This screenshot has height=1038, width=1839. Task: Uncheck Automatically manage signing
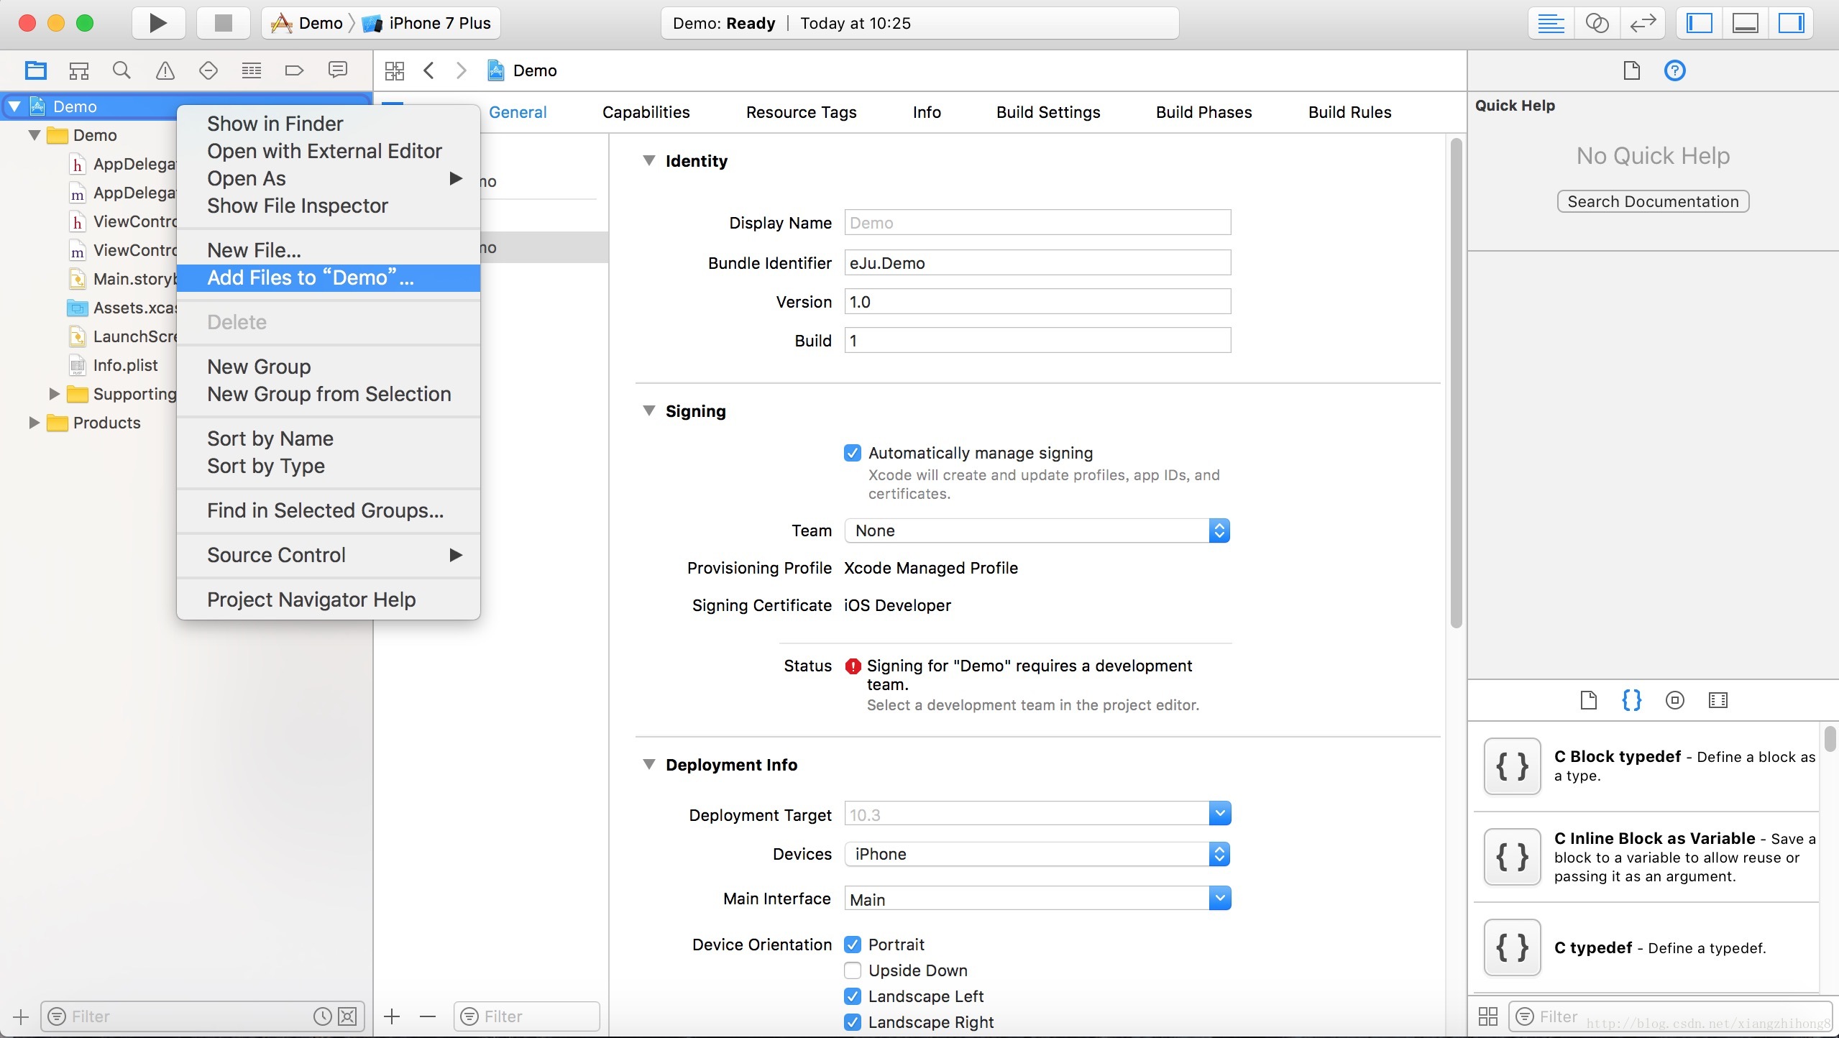[x=853, y=453]
